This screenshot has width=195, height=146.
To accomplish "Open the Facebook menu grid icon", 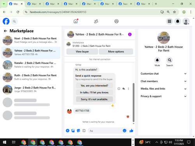I will click(x=169, y=21).
